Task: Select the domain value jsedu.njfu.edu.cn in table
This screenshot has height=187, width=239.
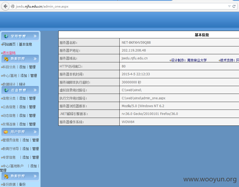Action: tap(134, 58)
